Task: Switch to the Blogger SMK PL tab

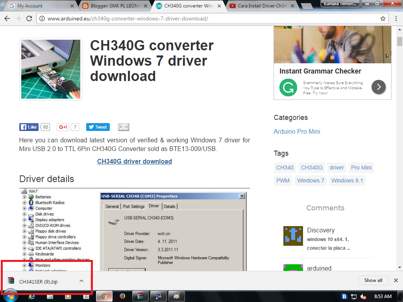Action: (115, 6)
